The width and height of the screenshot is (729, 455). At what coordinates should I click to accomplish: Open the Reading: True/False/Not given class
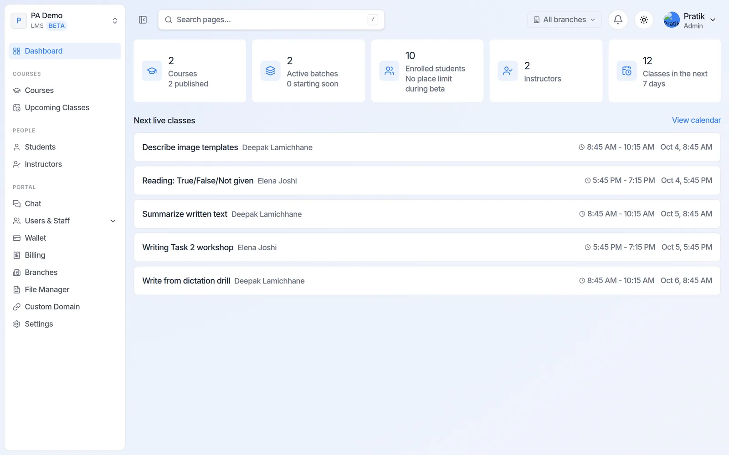pyautogui.click(x=427, y=181)
